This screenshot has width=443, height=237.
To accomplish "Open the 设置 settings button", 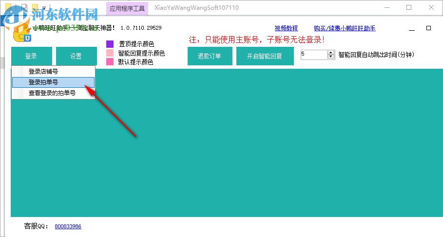I will click(77, 56).
